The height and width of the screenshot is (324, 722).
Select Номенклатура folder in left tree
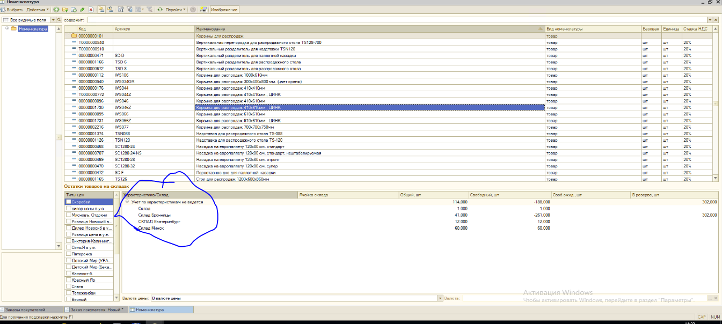tap(33, 29)
